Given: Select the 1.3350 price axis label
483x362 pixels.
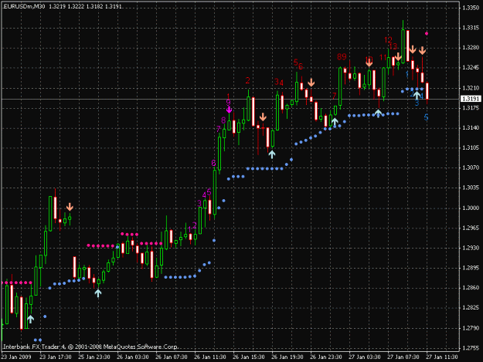Looking at the screenshot, I should coord(471,8).
